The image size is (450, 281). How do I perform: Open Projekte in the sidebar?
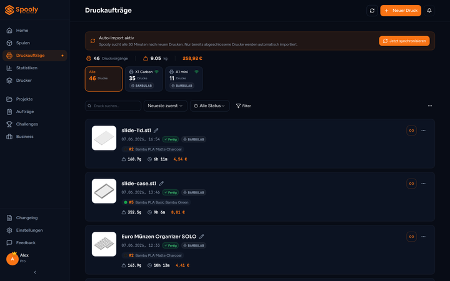(35, 99)
